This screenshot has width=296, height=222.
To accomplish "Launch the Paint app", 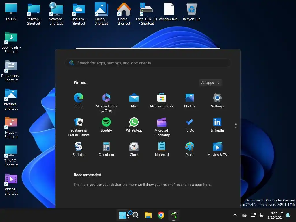I will click(190, 149).
